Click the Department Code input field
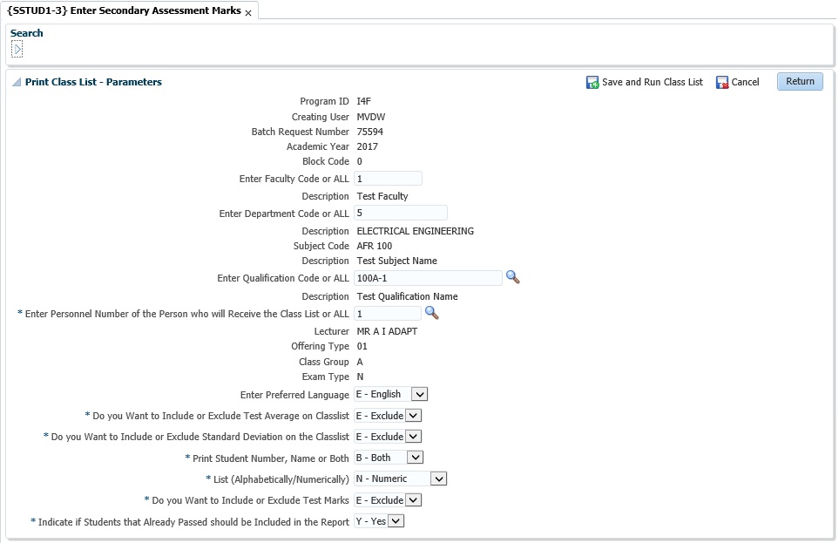839x543 pixels. pos(399,213)
